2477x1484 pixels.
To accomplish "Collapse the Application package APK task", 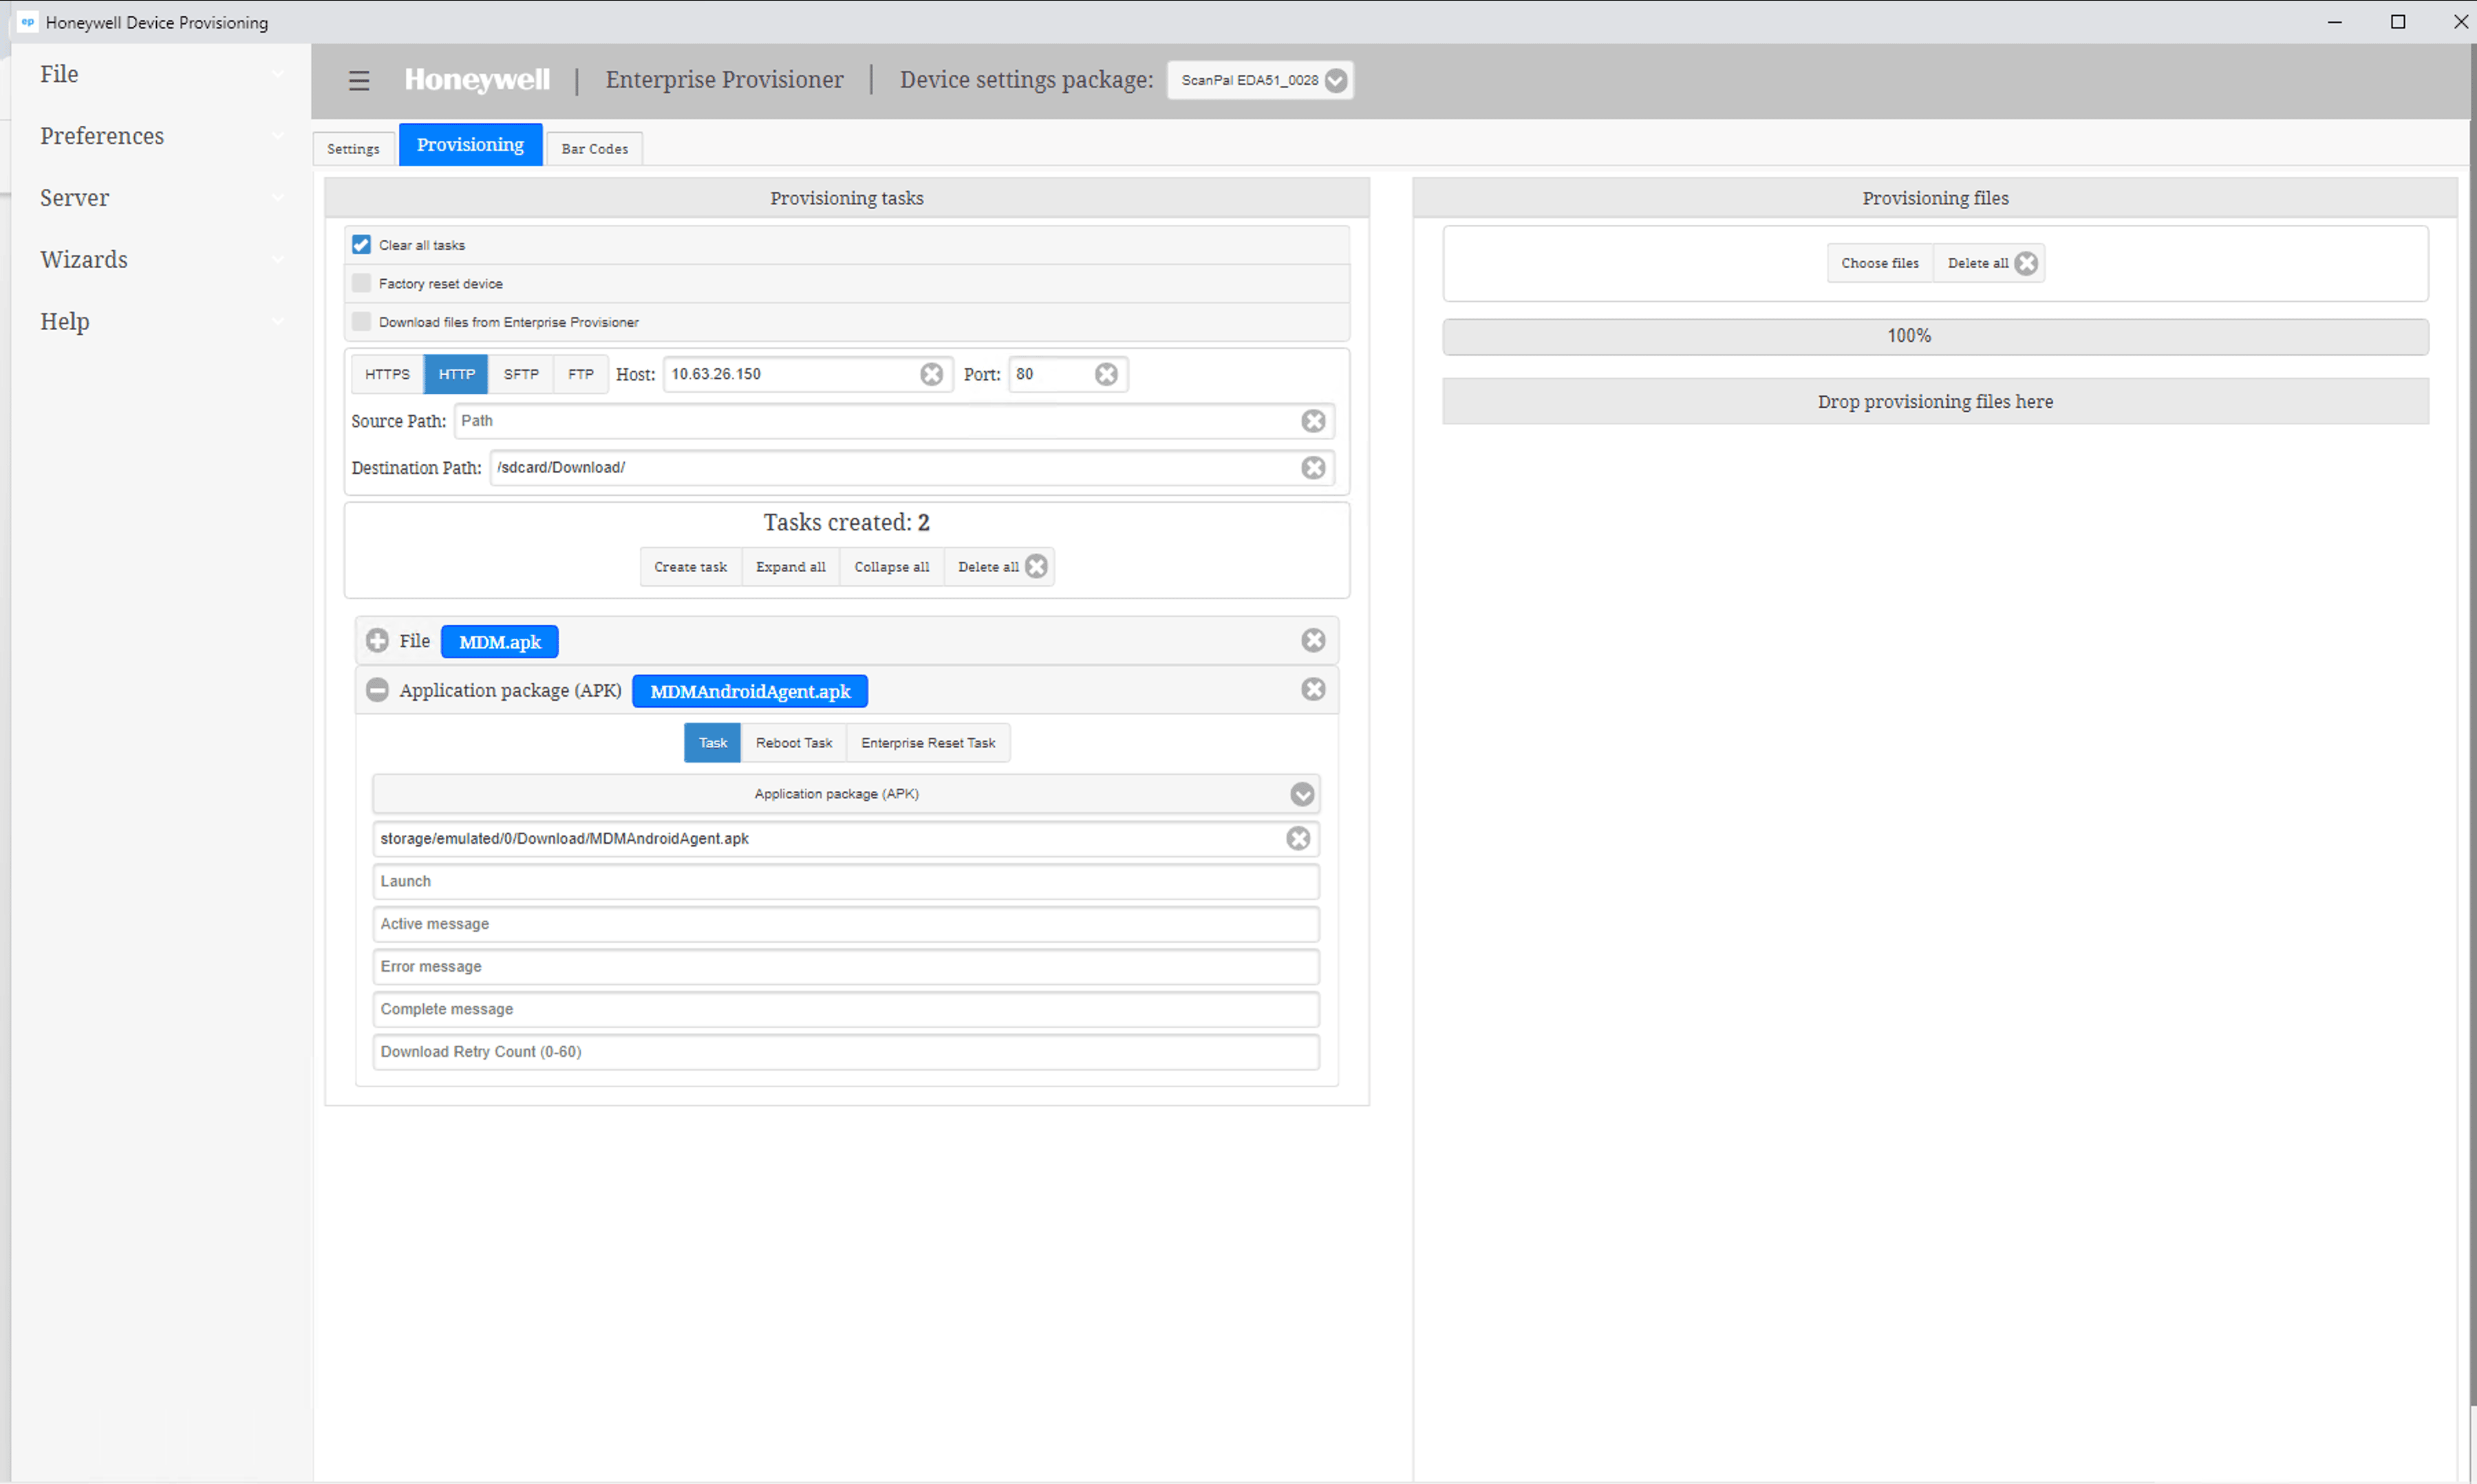I will [x=377, y=690].
